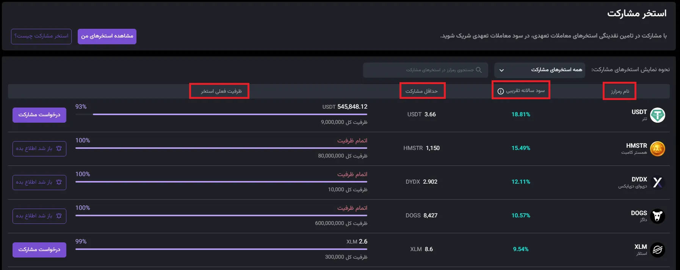680x270 pixels.
Task: Click درخواست مشارکت for XLM
Action: [39, 250]
